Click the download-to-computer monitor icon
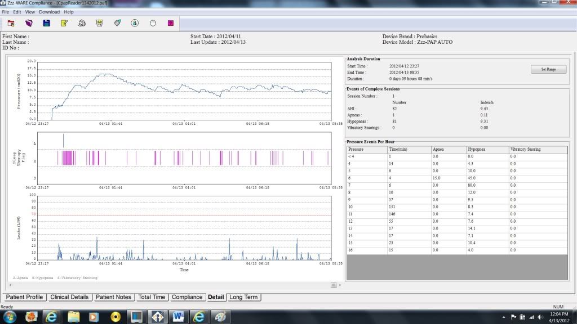577x324 pixels. tap(99, 23)
